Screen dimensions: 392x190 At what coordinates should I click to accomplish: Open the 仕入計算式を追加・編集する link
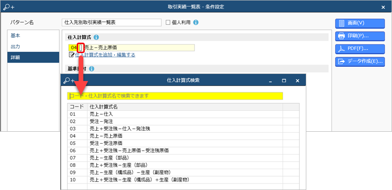tap(105, 55)
